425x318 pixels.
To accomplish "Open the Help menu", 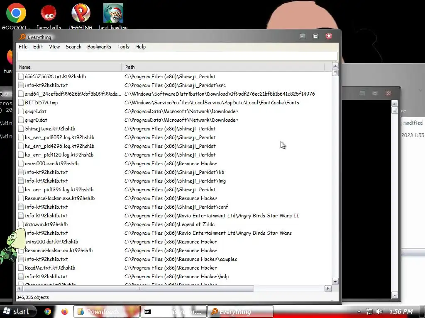I will (x=140, y=47).
